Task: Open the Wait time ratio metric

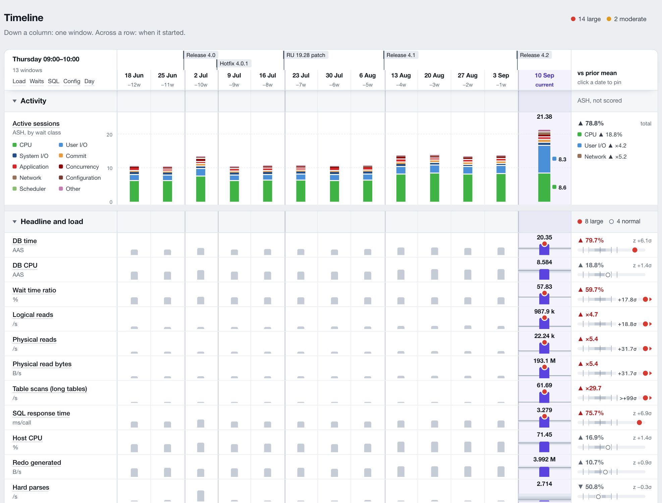Action: click(34, 290)
